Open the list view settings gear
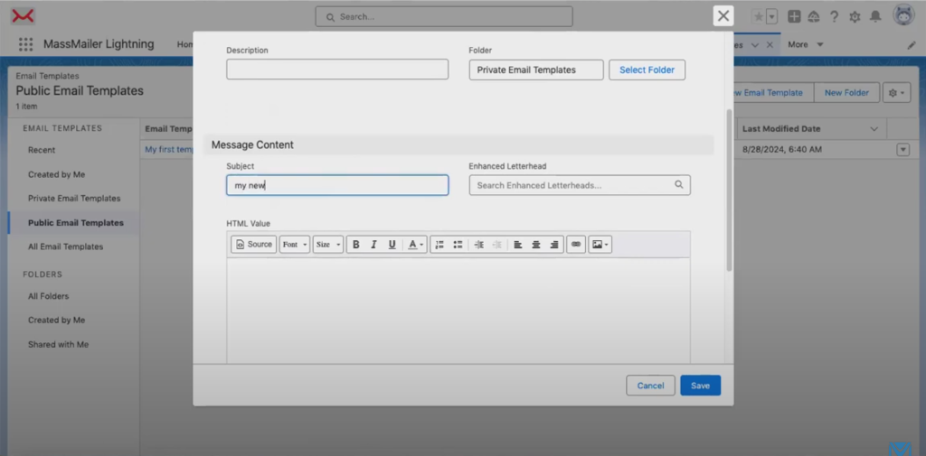The image size is (926, 456). coord(896,93)
